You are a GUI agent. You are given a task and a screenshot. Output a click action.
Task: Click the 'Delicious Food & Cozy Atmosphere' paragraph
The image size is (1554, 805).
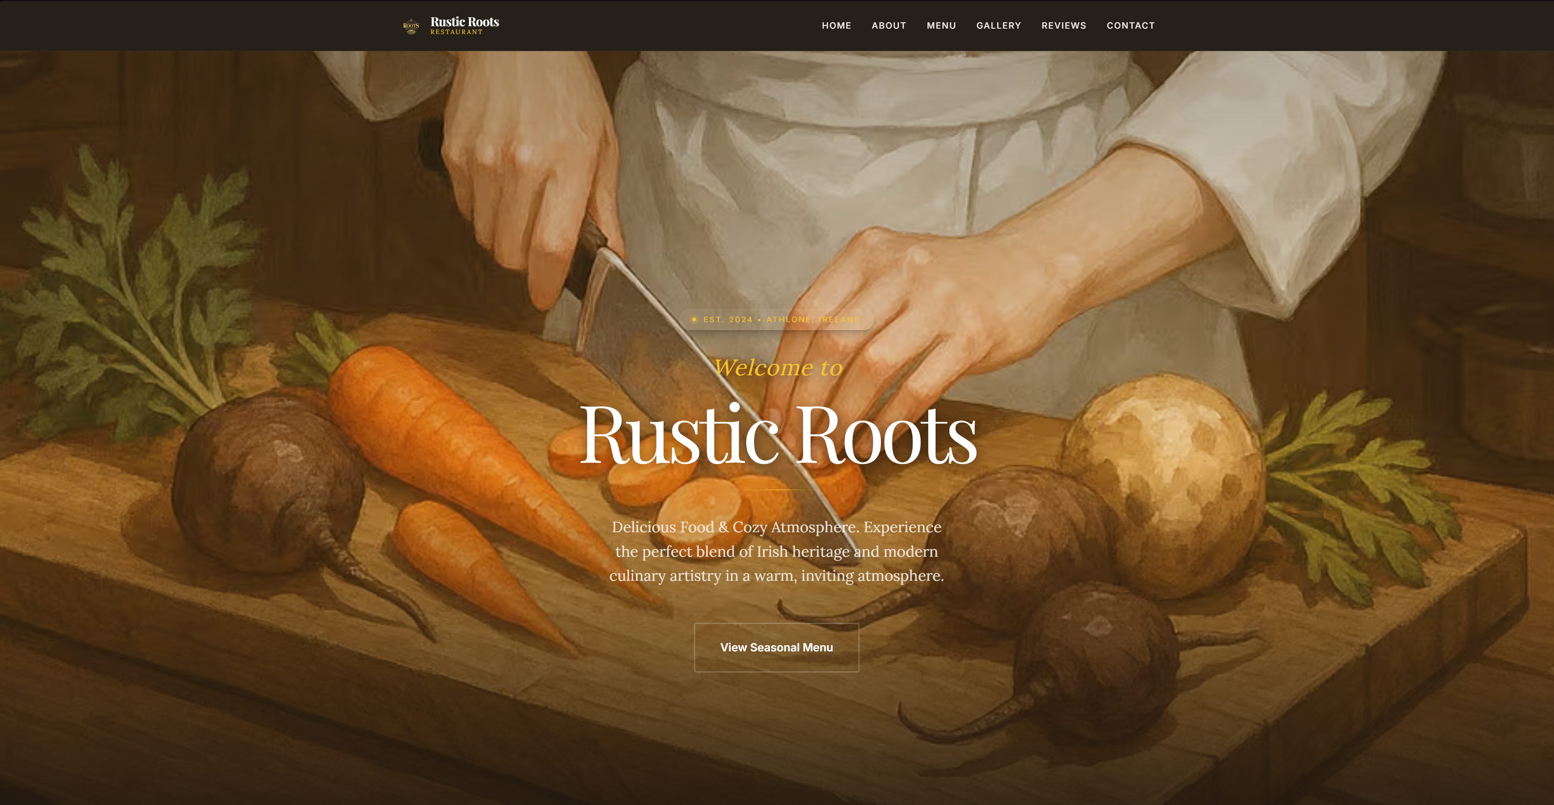pos(777,551)
